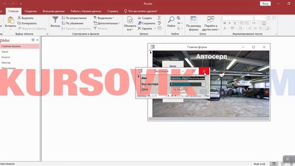Expand the clipboard group dialog launcher
The height and width of the screenshot is (166, 295).
click(47, 34)
